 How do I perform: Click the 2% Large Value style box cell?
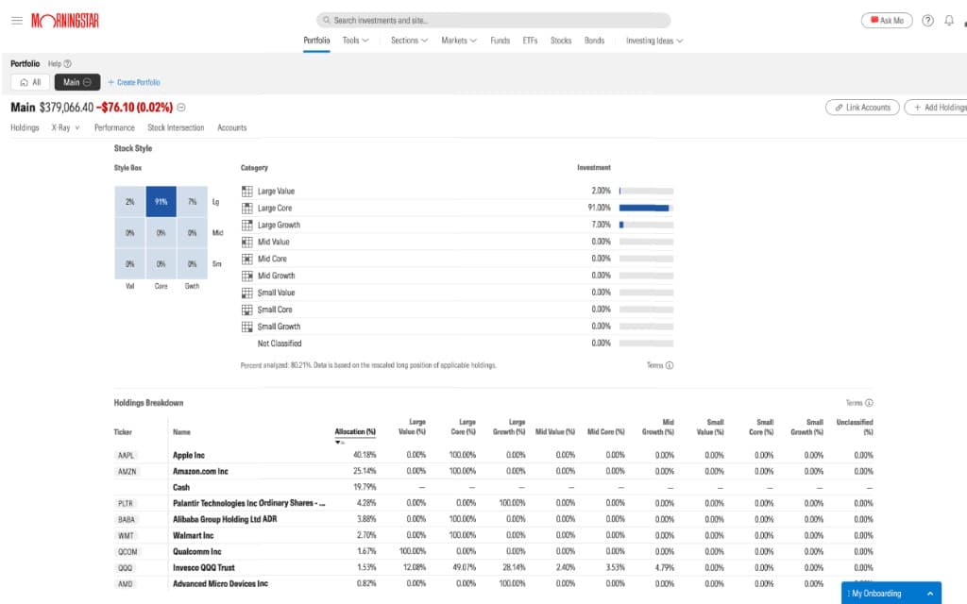[129, 202]
